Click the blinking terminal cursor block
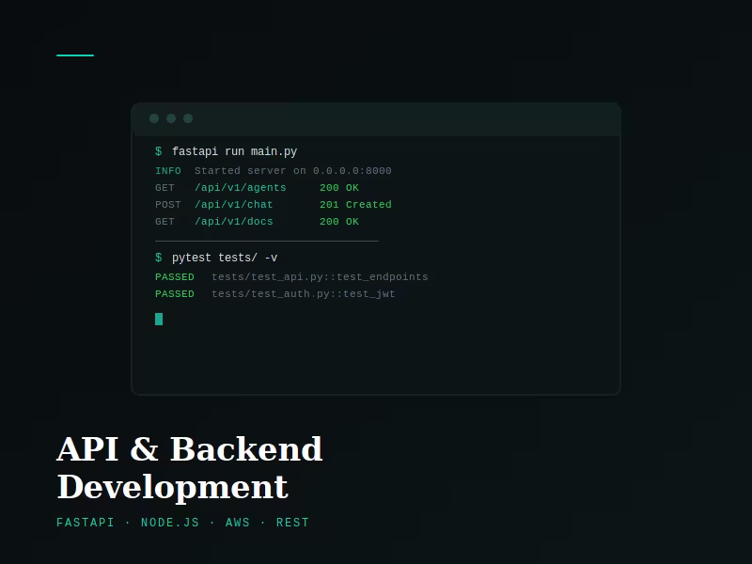Viewport: 752px width, 564px height. pos(159,320)
